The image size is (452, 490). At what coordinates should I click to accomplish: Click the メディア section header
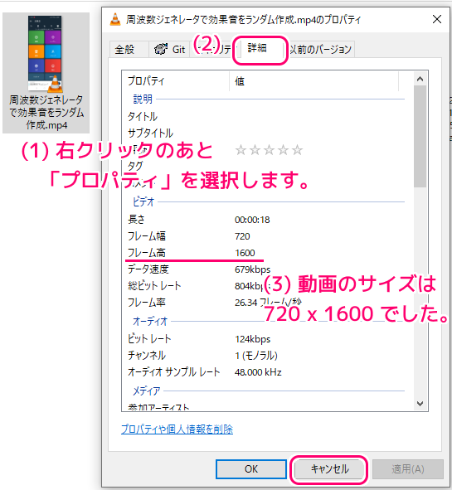pos(147,391)
